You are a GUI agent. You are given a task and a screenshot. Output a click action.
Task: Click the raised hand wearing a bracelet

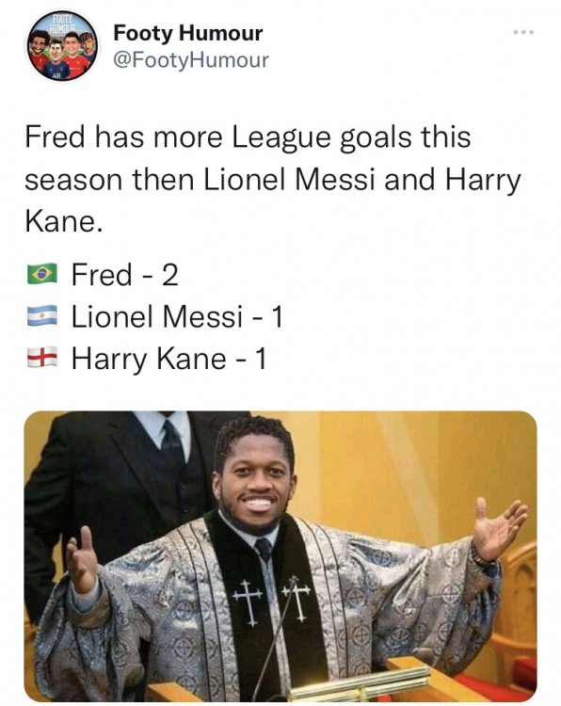(x=498, y=530)
